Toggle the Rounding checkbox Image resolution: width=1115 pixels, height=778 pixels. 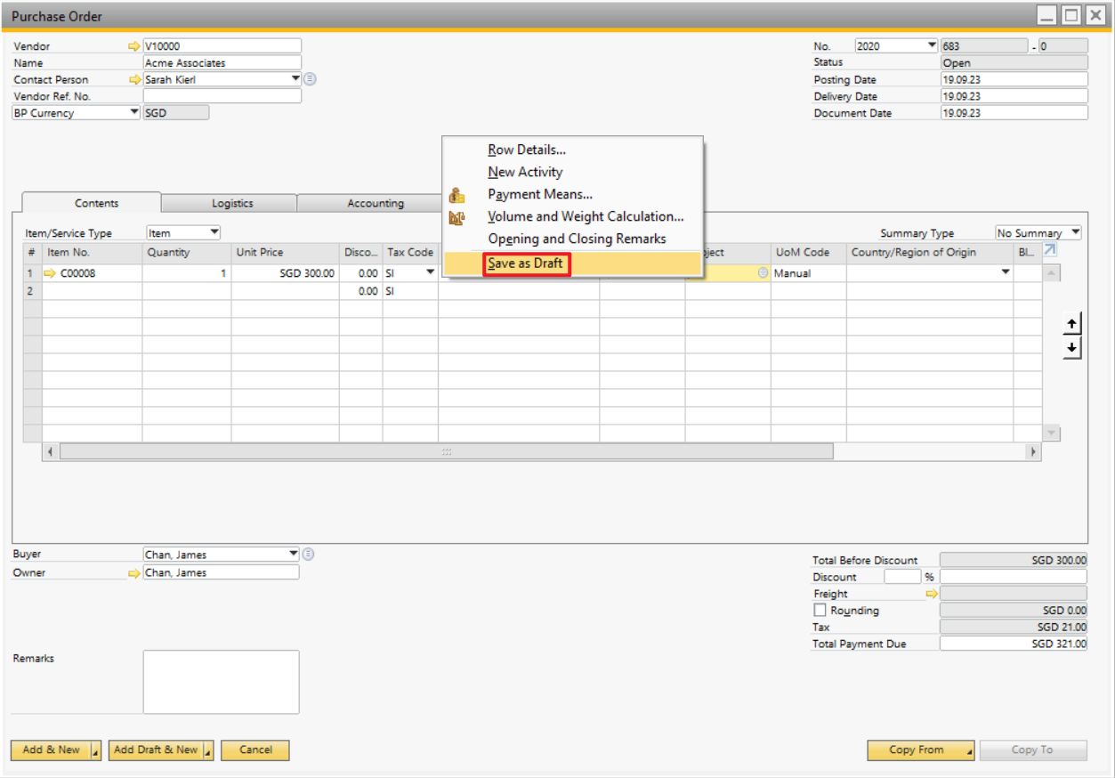point(820,611)
